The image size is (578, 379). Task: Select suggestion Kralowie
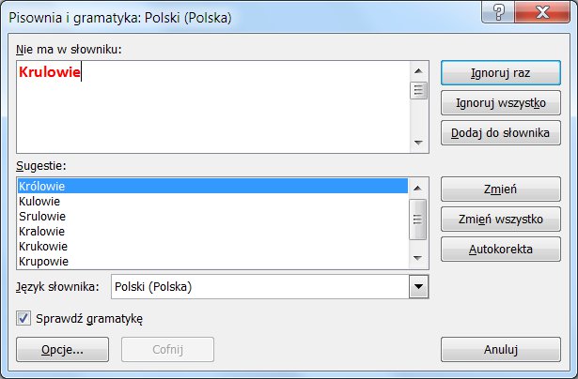pos(213,232)
